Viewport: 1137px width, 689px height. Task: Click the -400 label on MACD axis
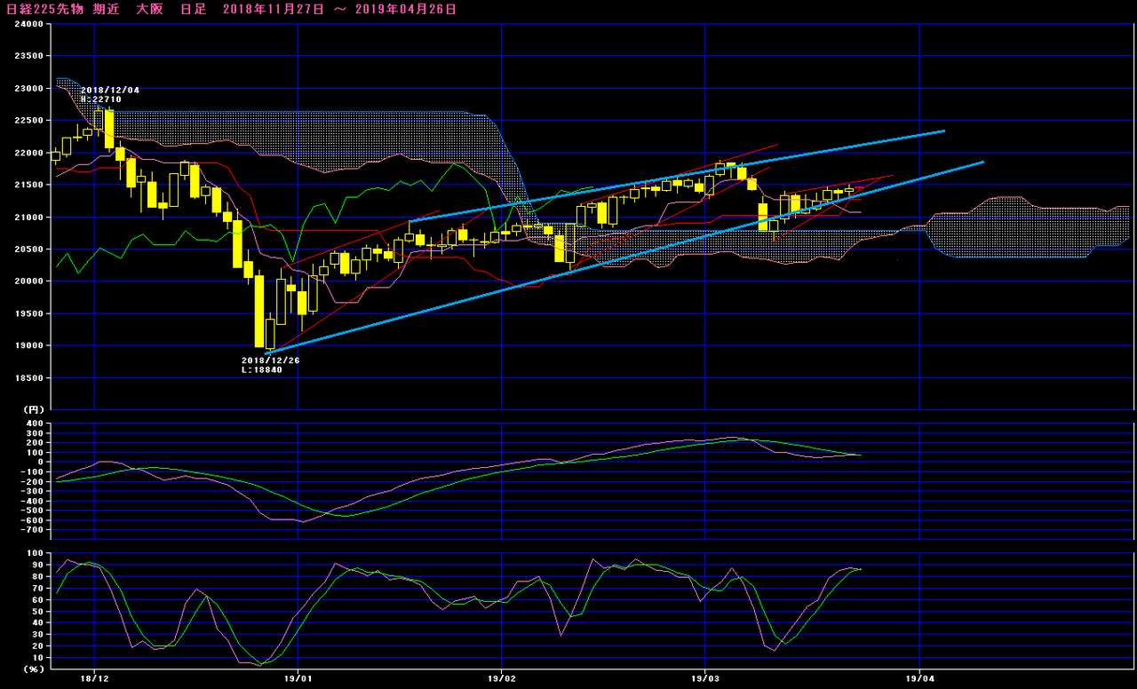[33, 501]
